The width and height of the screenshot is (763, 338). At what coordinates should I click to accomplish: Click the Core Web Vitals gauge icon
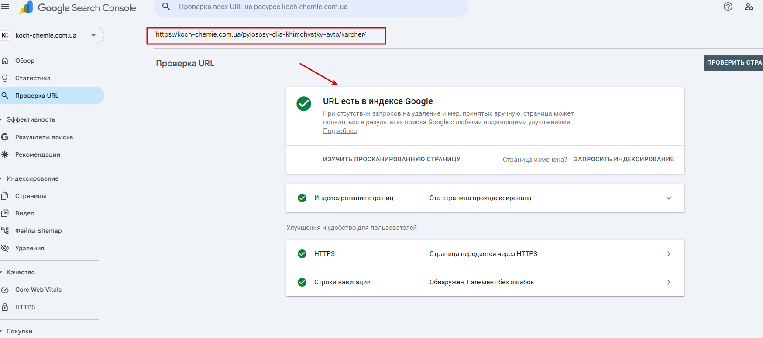coord(5,290)
